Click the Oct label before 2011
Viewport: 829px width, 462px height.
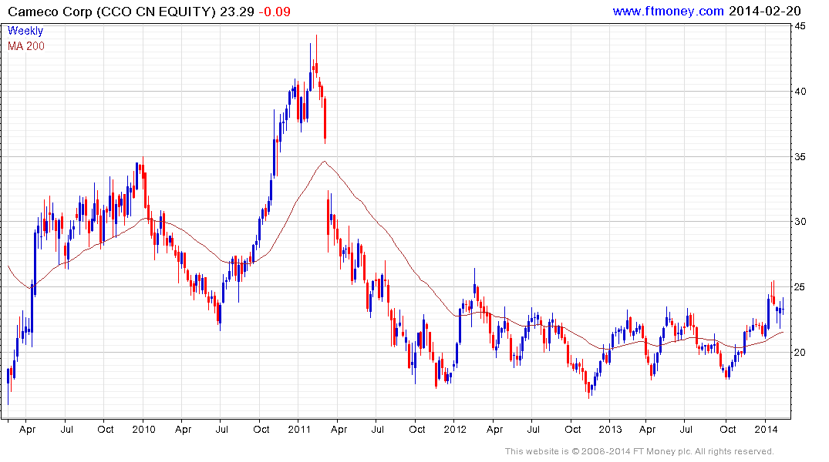pos(261,429)
